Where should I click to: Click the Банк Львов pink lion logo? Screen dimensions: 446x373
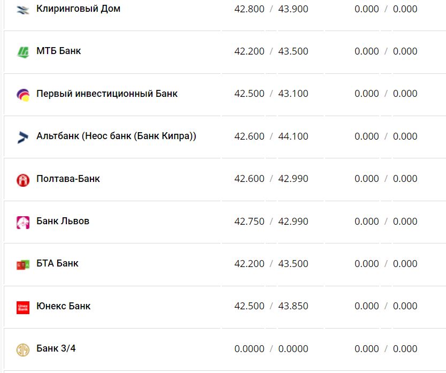pyautogui.click(x=23, y=222)
